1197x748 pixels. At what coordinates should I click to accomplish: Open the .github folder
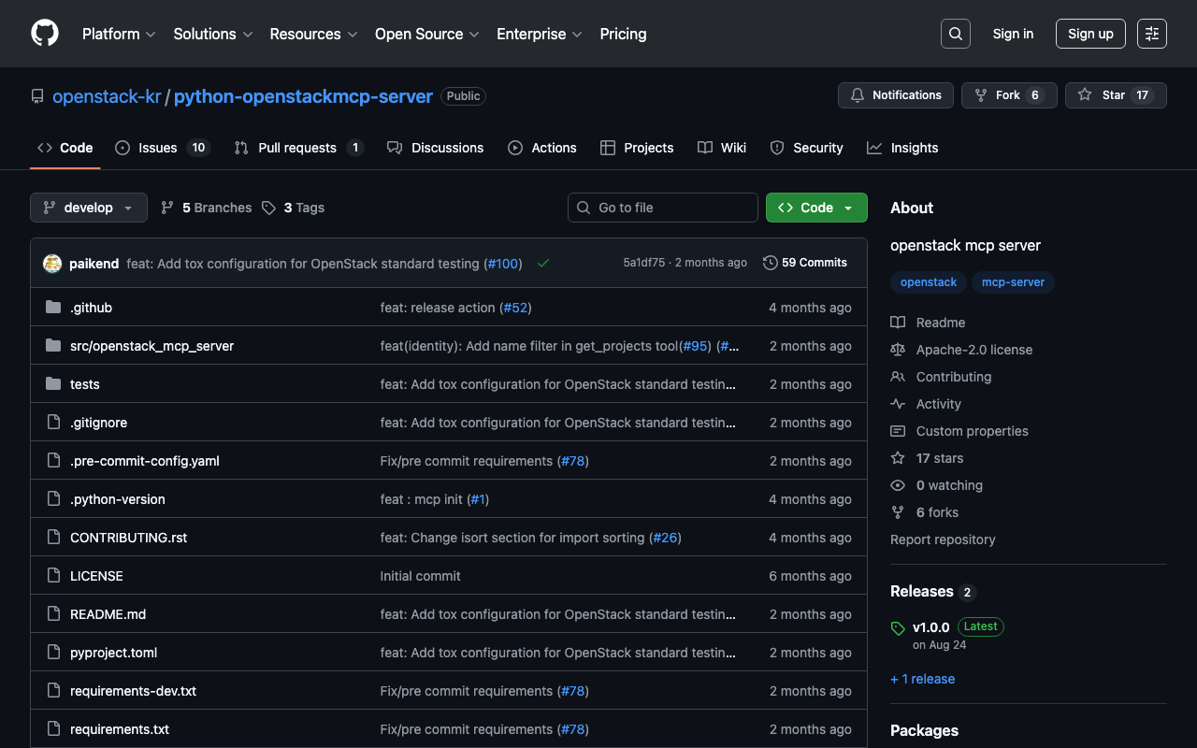point(91,308)
